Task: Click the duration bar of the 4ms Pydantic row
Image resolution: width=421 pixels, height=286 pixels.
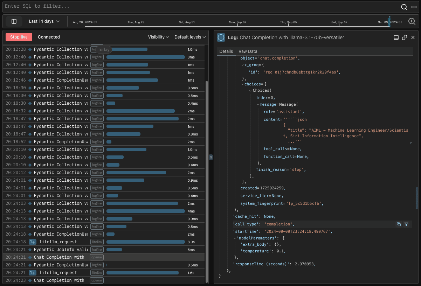Action: [x=145, y=211]
